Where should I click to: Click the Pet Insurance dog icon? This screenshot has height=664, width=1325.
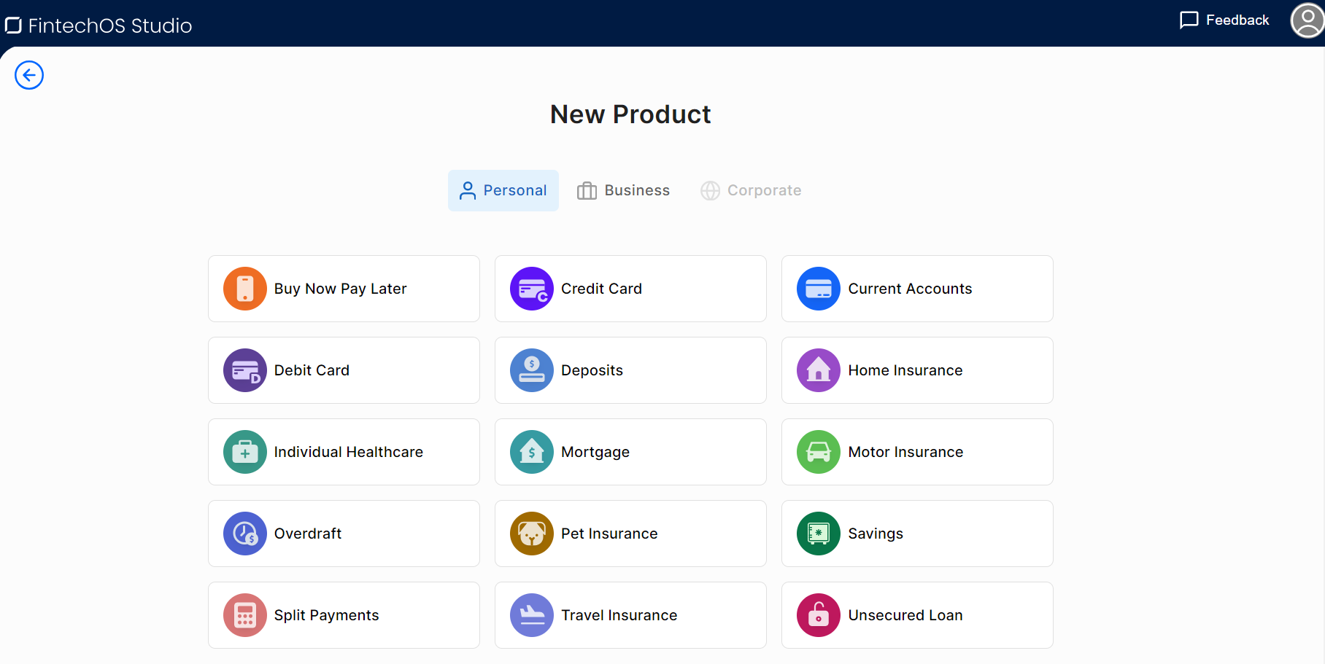click(x=532, y=534)
